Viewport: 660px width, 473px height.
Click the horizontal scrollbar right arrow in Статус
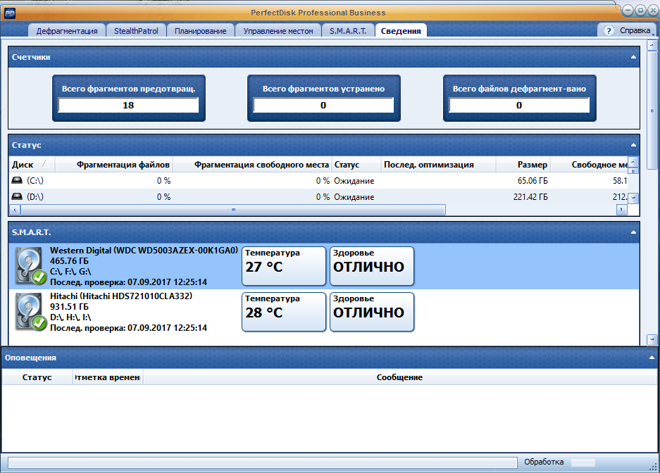pos(622,209)
